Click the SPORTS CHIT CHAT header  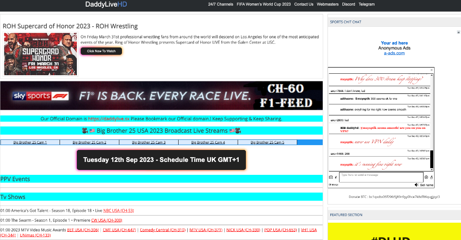(345, 22)
